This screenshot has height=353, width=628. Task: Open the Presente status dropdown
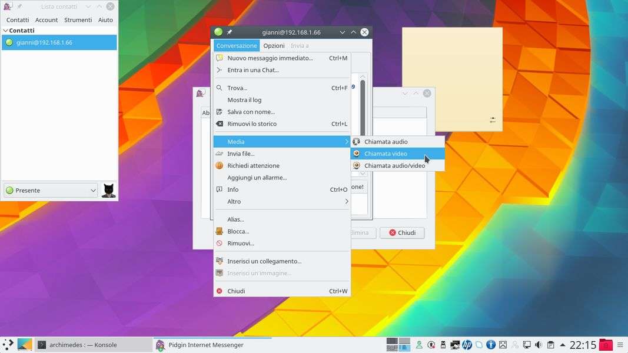pos(51,191)
